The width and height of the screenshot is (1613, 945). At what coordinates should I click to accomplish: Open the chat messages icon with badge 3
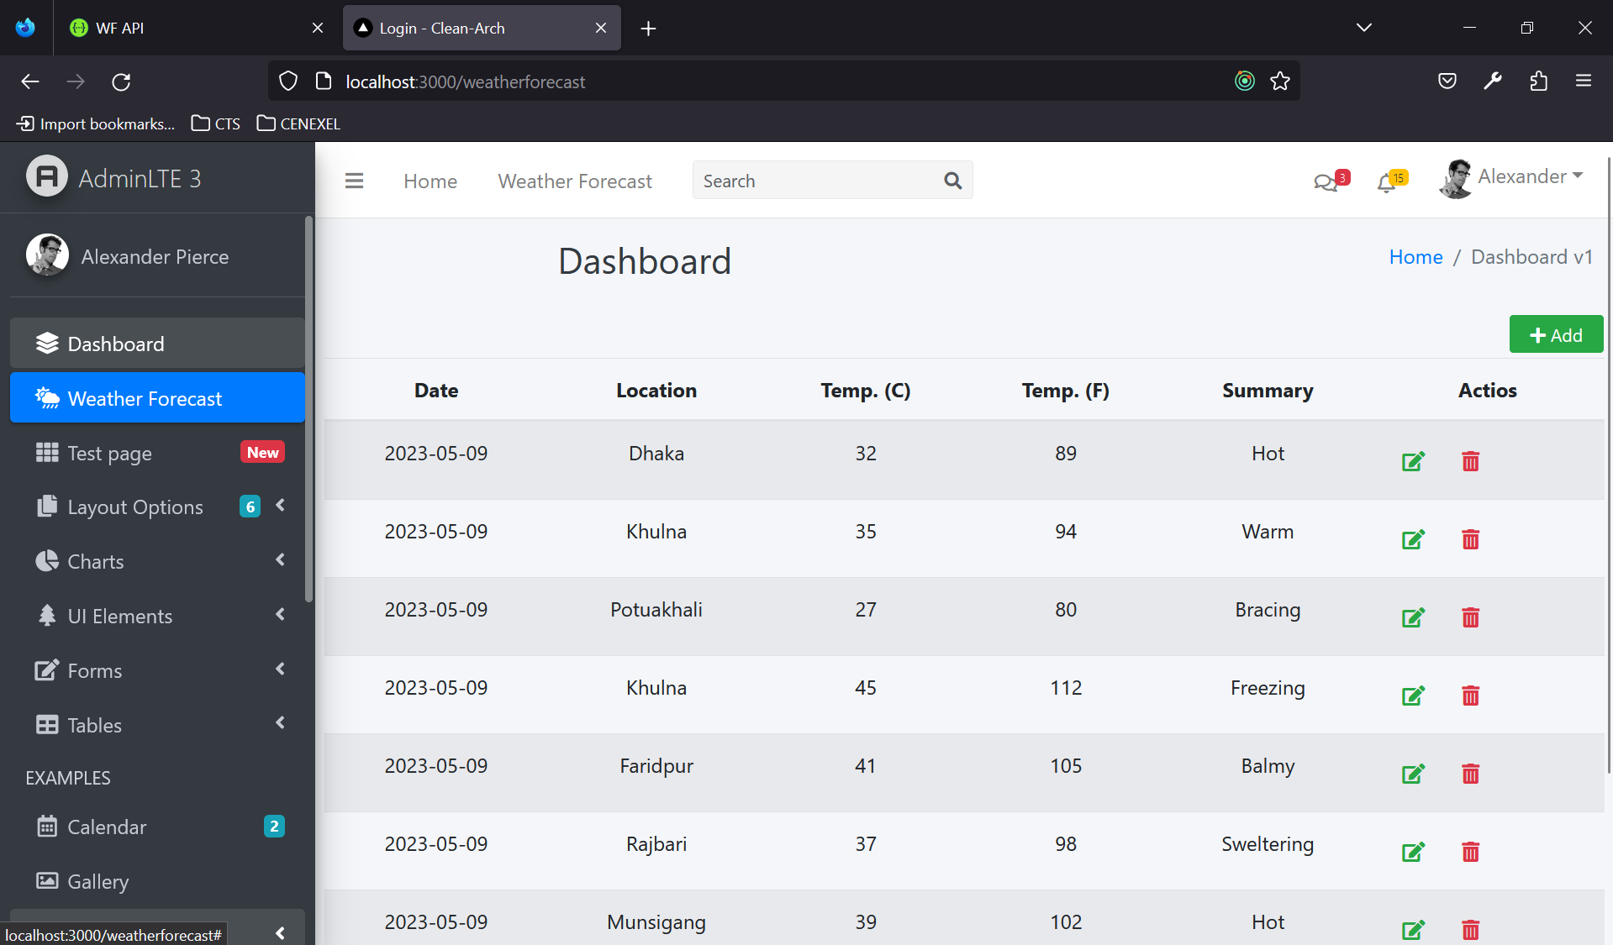1326,181
